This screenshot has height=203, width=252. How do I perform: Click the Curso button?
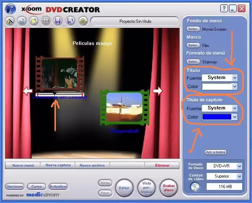click(x=37, y=187)
